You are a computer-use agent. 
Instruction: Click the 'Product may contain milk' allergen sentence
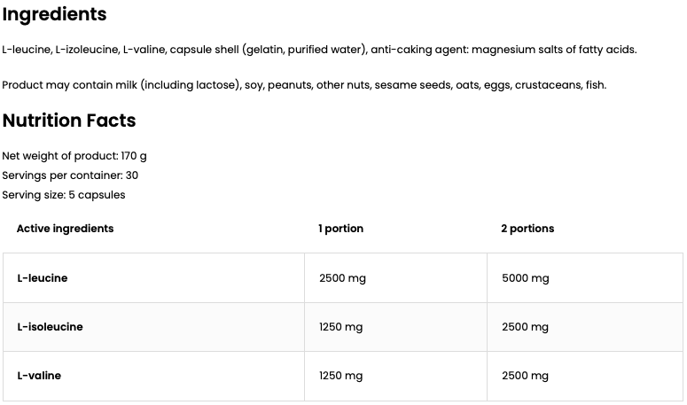304,85
